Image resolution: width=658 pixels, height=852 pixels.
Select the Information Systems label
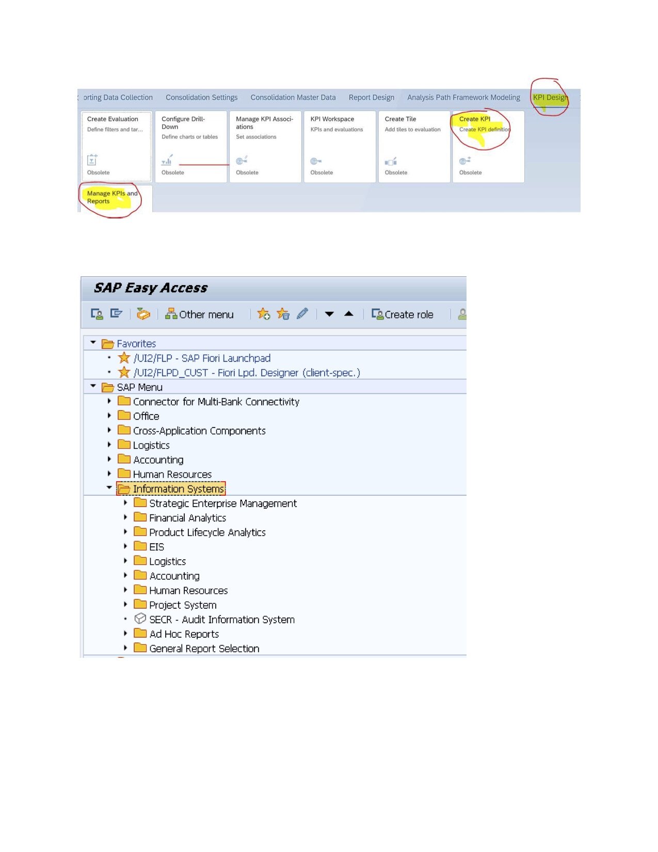click(x=179, y=489)
